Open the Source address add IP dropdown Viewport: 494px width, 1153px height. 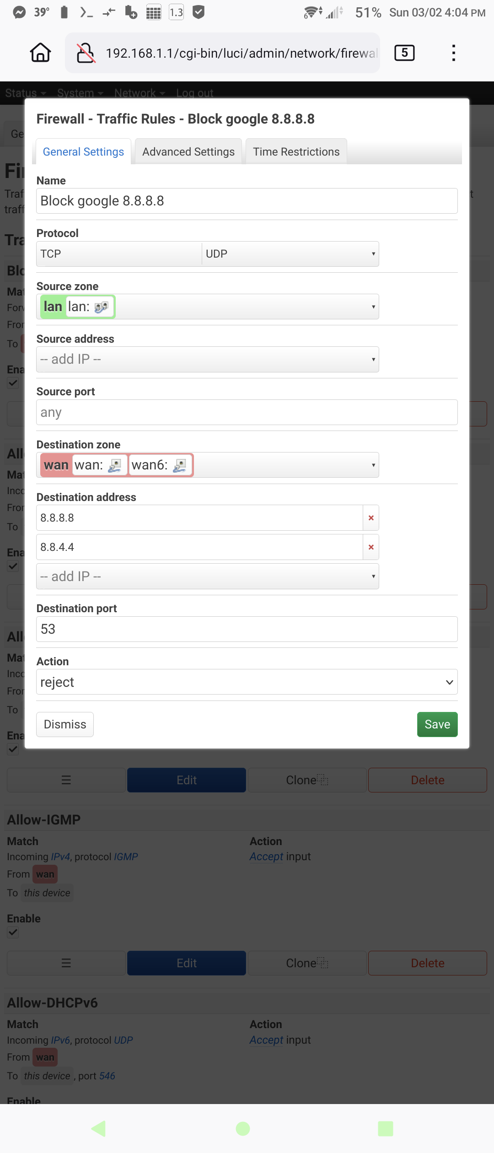pyautogui.click(x=208, y=359)
